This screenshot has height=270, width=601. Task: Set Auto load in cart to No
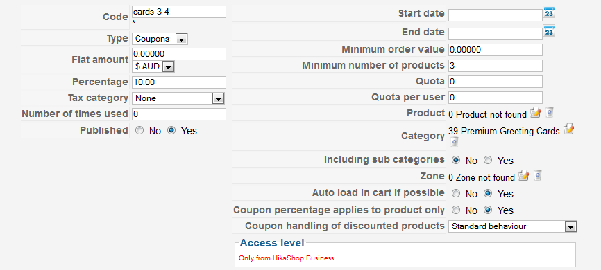tap(456, 194)
